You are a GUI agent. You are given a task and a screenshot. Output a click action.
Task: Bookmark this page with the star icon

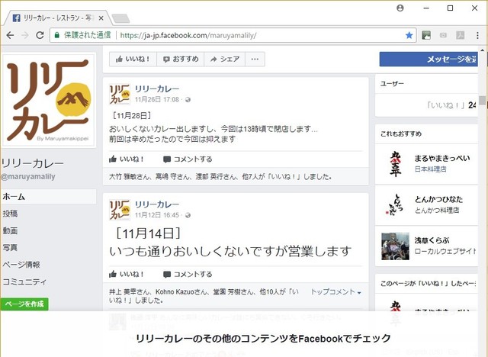click(x=409, y=35)
